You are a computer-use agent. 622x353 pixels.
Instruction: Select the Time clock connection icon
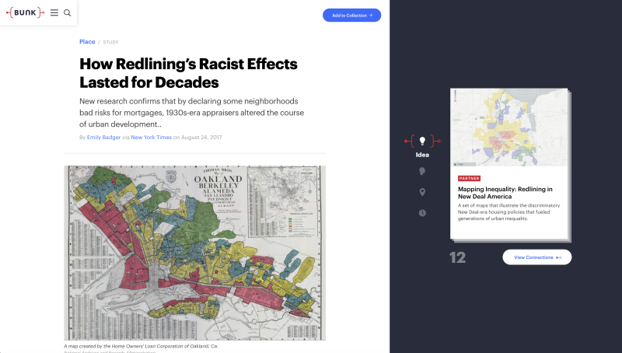tap(422, 213)
